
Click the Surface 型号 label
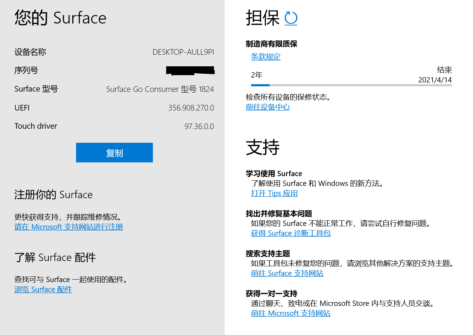tap(36, 89)
